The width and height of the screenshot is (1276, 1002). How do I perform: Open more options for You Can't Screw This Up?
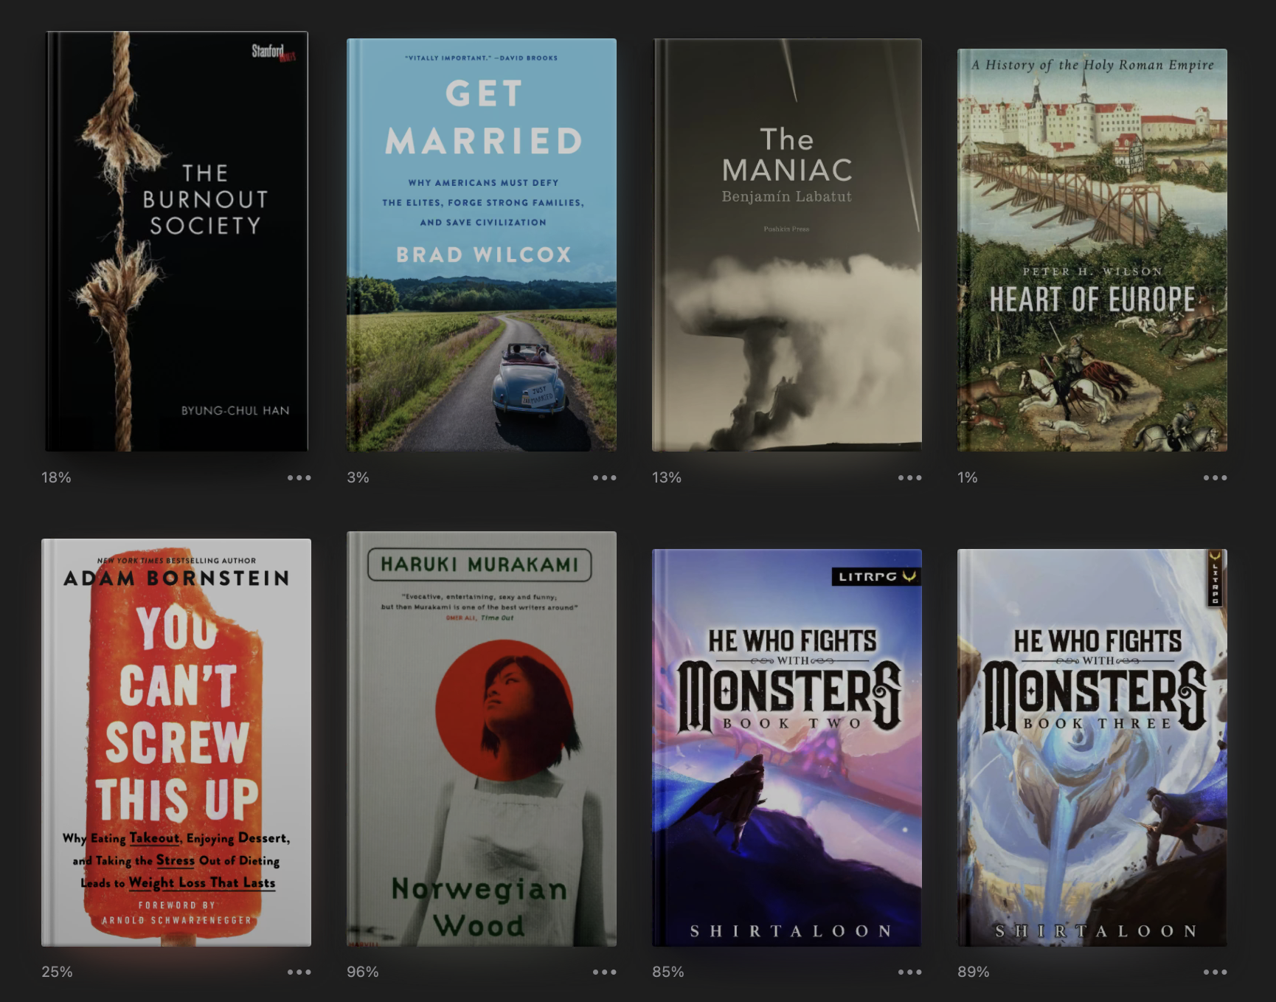point(299,972)
